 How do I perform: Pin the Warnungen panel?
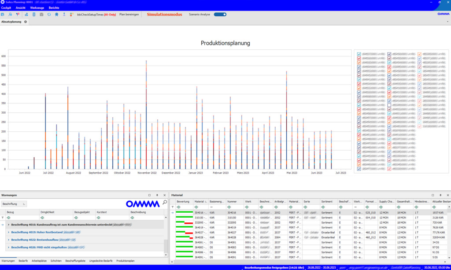click(x=157, y=195)
